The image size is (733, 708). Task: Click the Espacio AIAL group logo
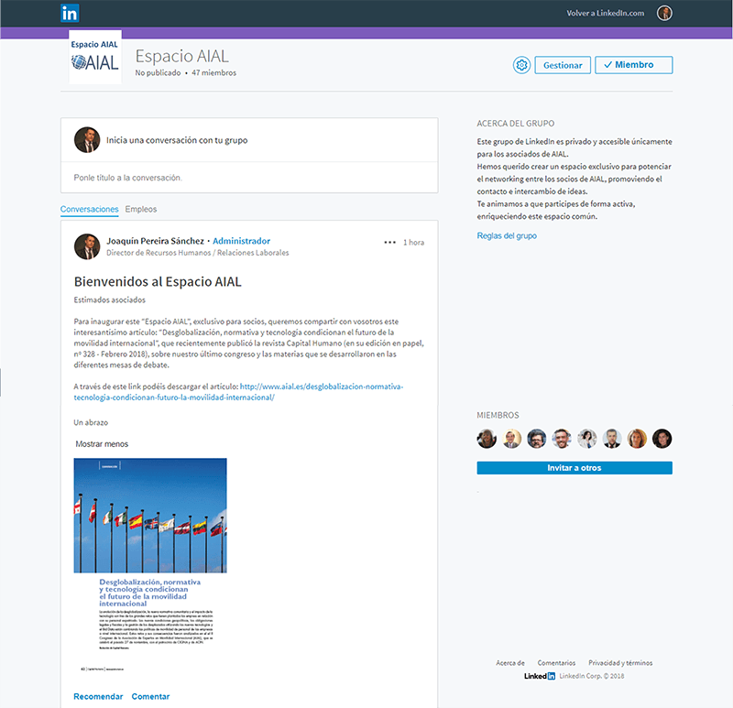click(x=95, y=57)
